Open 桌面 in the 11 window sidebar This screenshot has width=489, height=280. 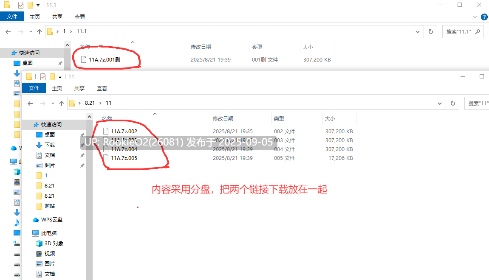(50, 134)
